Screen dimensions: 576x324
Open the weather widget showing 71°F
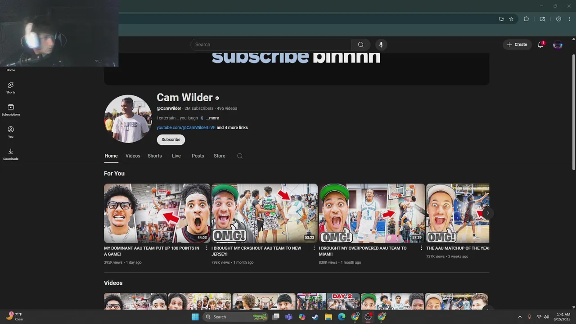coord(15,317)
